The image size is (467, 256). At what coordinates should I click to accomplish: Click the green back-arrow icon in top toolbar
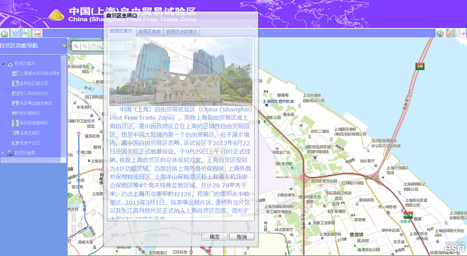pyautogui.click(x=4, y=33)
